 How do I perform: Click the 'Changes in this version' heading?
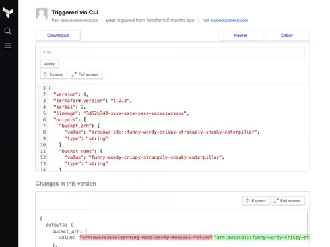[x=65, y=184]
